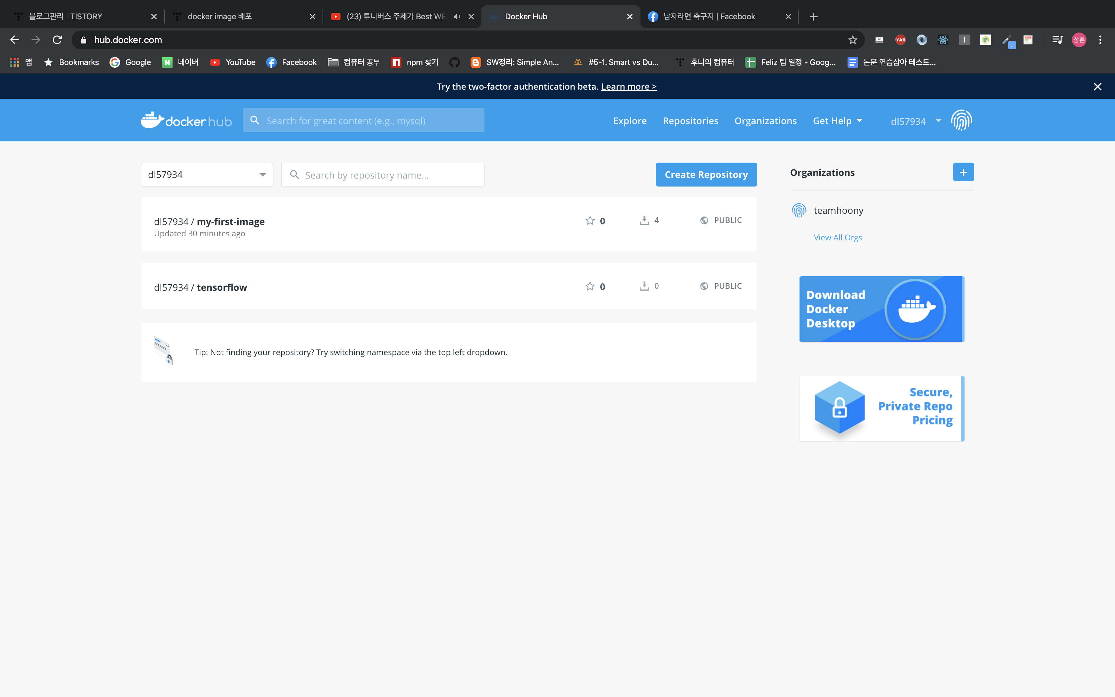The width and height of the screenshot is (1115, 697).
Task: Open the dl57934 namespace dropdown
Action: tap(207, 175)
